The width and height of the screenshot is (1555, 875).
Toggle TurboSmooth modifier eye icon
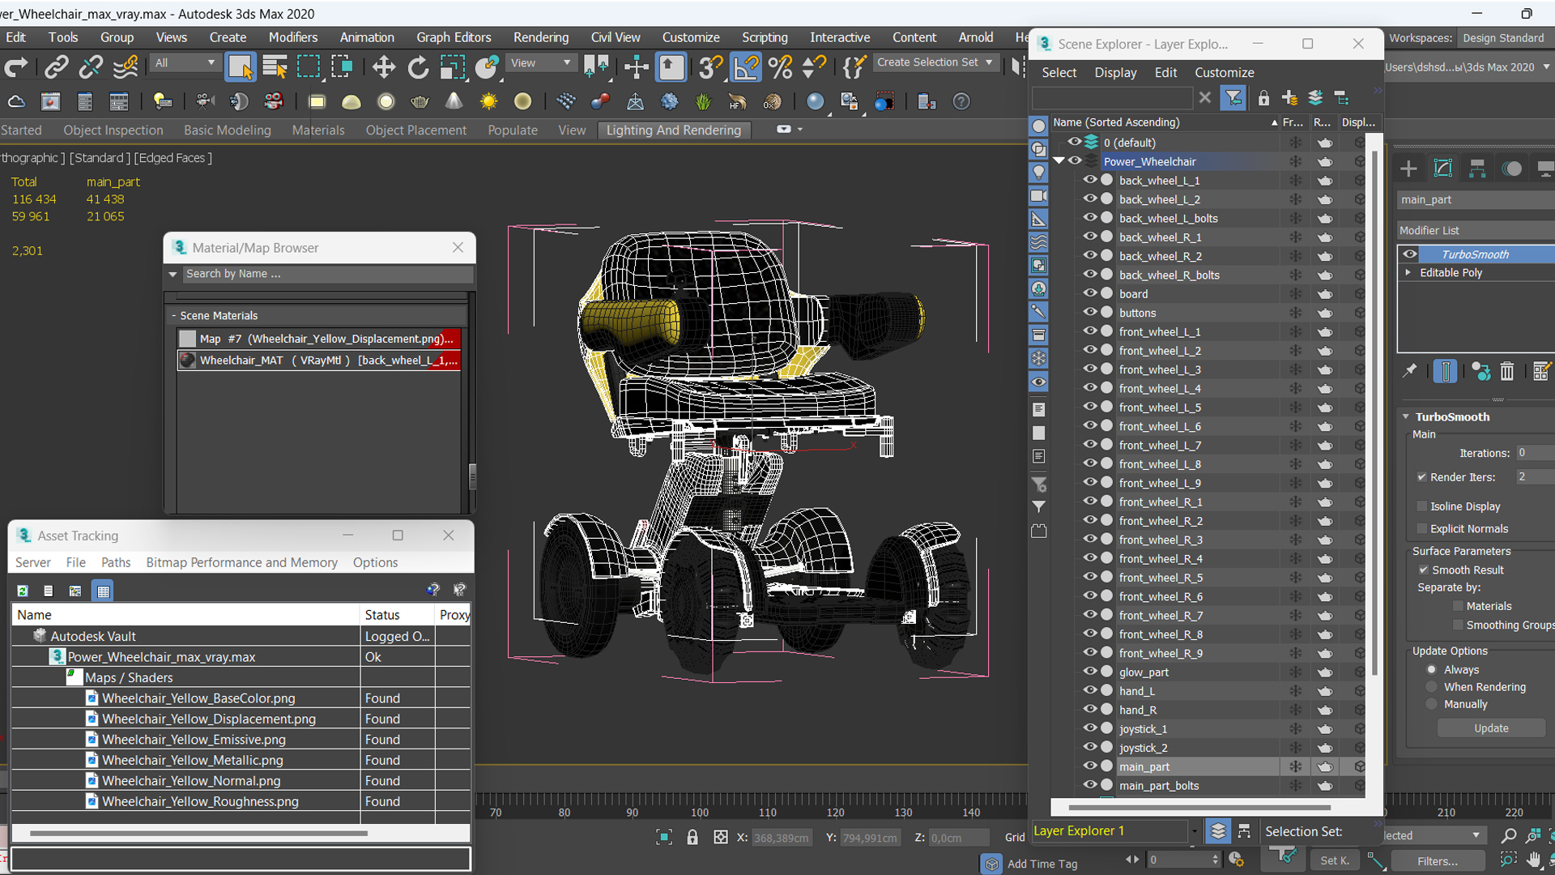[x=1410, y=254]
